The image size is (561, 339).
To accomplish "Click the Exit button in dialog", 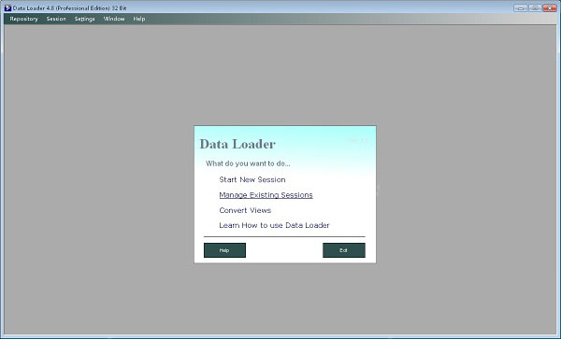I will click(x=344, y=250).
